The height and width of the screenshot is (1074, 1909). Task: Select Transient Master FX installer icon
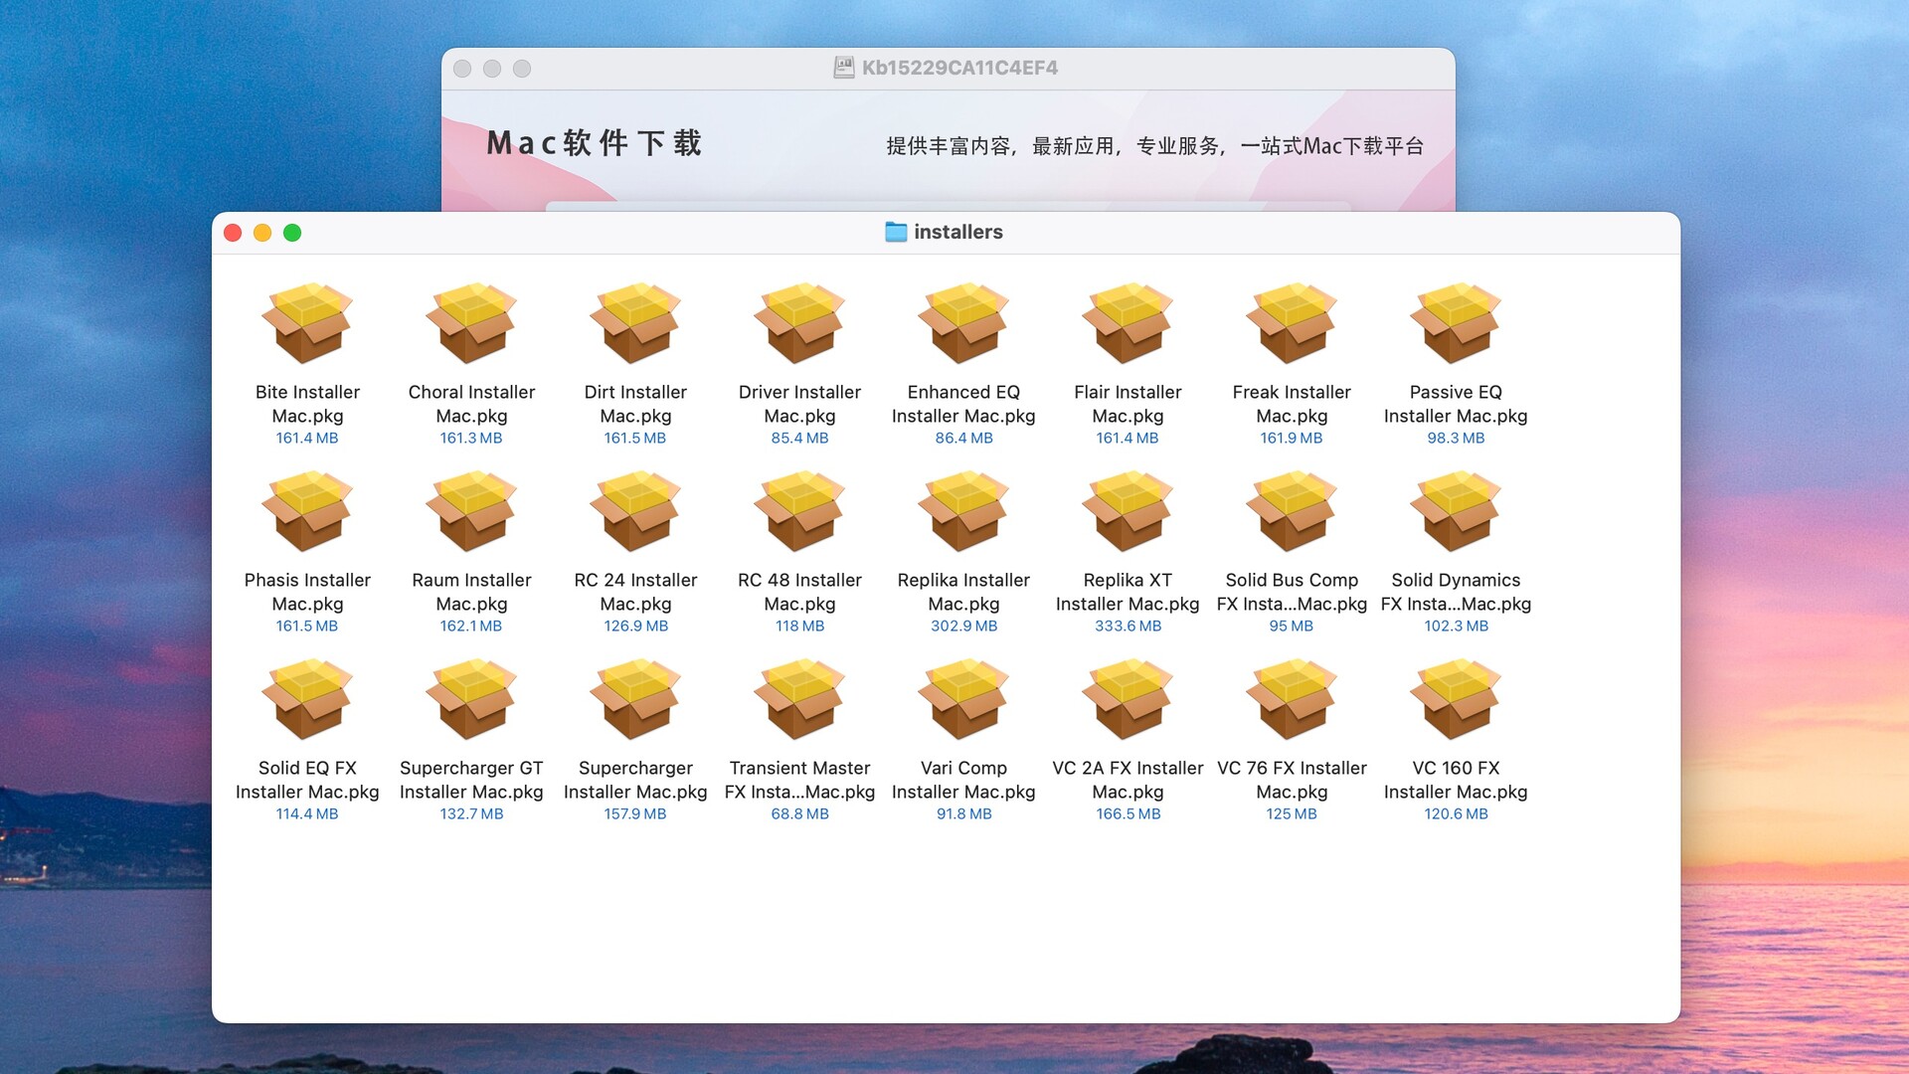coord(799,700)
